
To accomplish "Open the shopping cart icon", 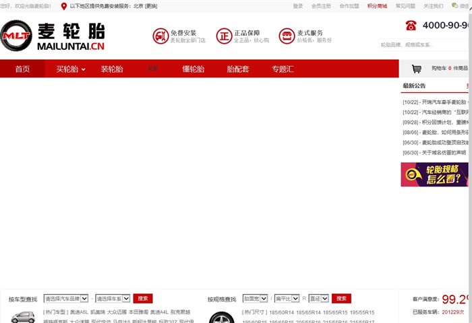I will (417, 69).
